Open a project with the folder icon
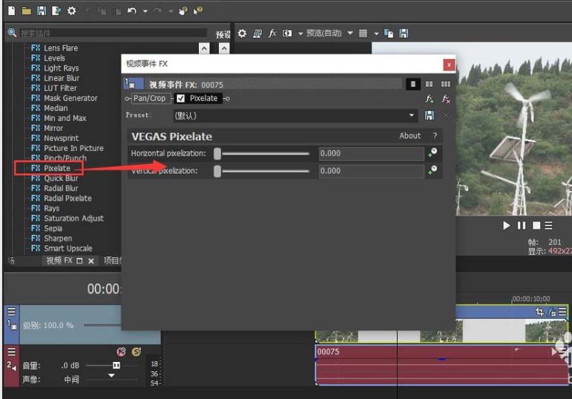 point(26,11)
